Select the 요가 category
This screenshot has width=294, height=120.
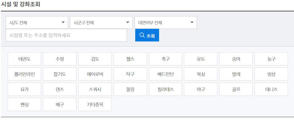point(24,89)
